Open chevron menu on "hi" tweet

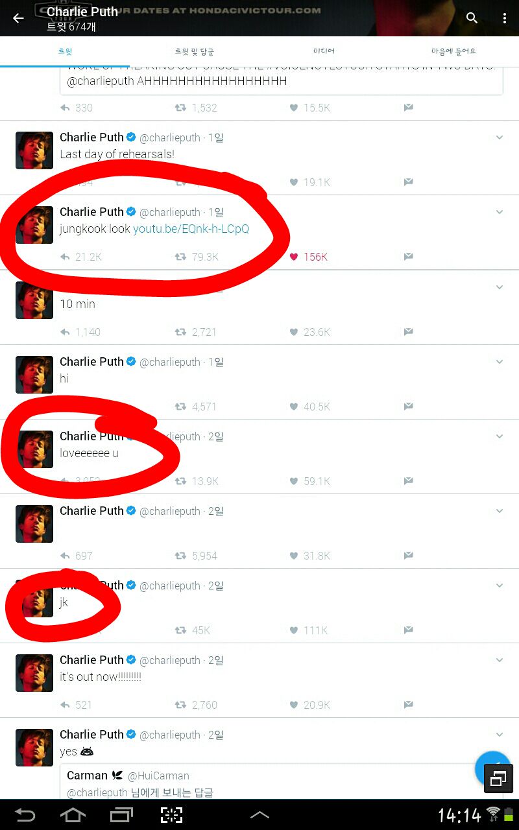[x=499, y=362]
